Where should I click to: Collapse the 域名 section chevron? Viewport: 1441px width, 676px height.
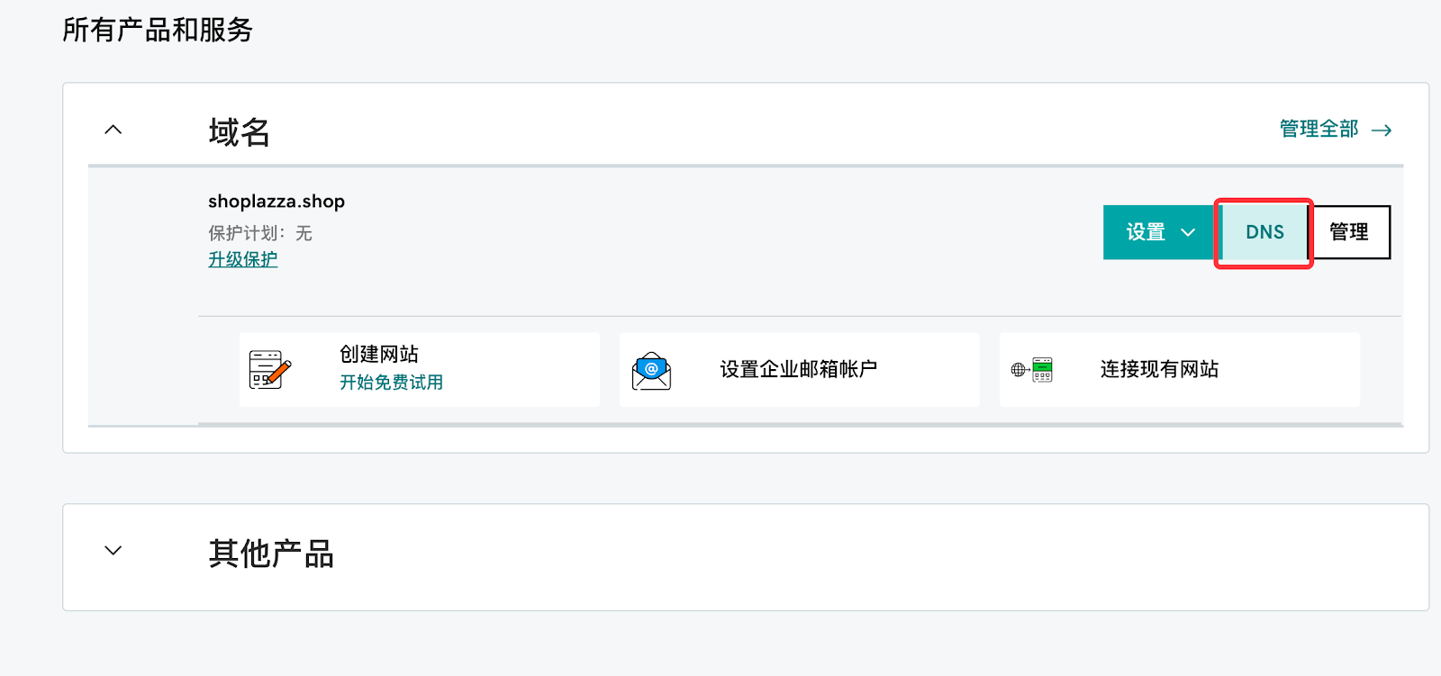(x=113, y=130)
